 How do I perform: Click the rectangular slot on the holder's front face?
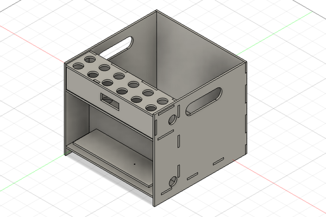point(110,99)
